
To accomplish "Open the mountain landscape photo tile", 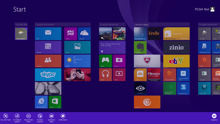I will pyautogui.click(x=105, y=34).
